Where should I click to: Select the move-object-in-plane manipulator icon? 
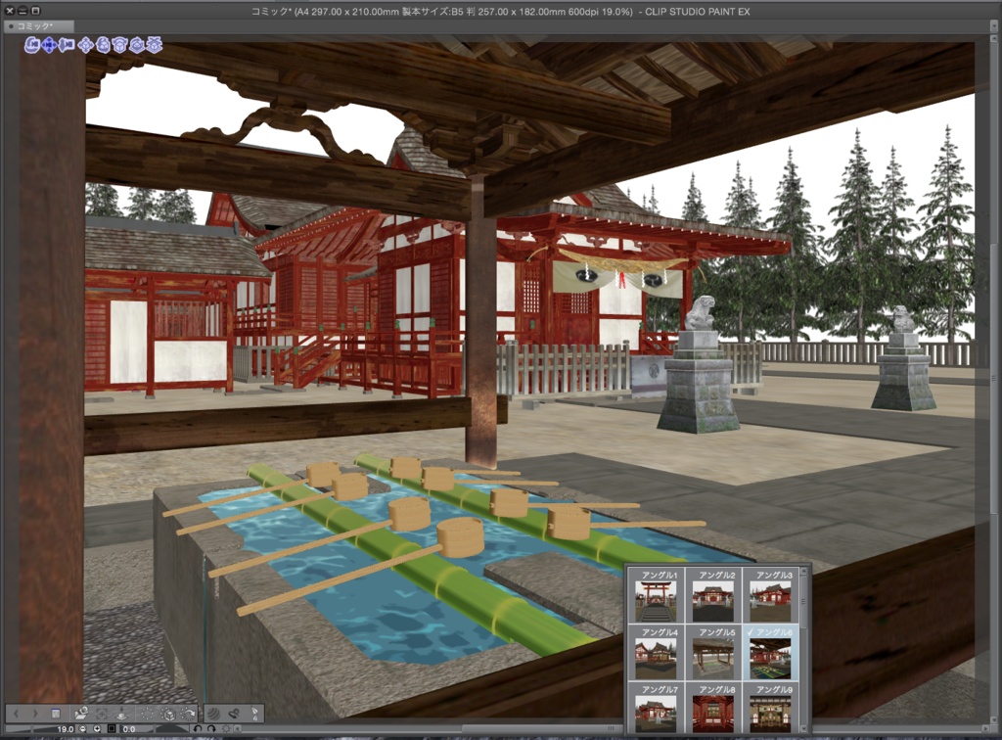(x=86, y=46)
